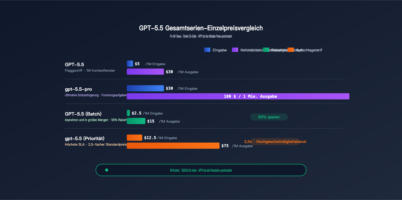The width and height of the screenshot is (402, 200).
Task: Click the '$12.5' price value
Action: click(150, 138)
